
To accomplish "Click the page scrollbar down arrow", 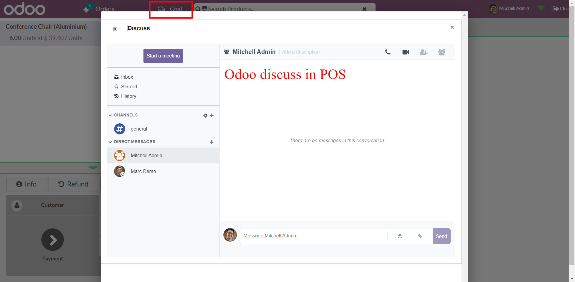I will tap(572, 279).
